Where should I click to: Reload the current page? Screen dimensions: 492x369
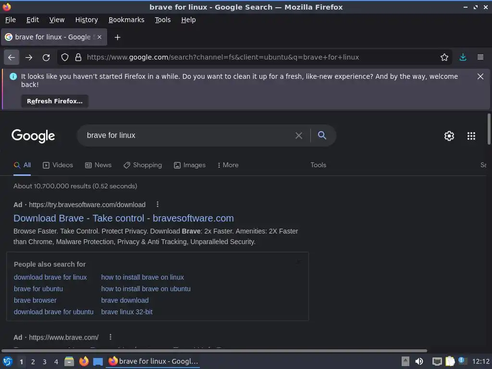(46, 58)
